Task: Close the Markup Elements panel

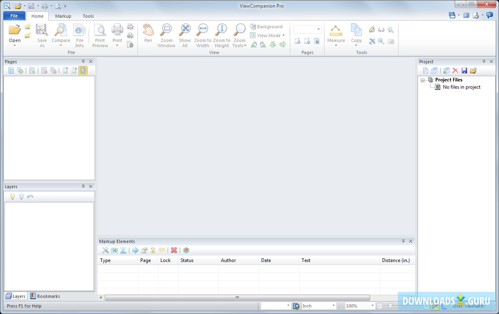Action: point(411,241)
